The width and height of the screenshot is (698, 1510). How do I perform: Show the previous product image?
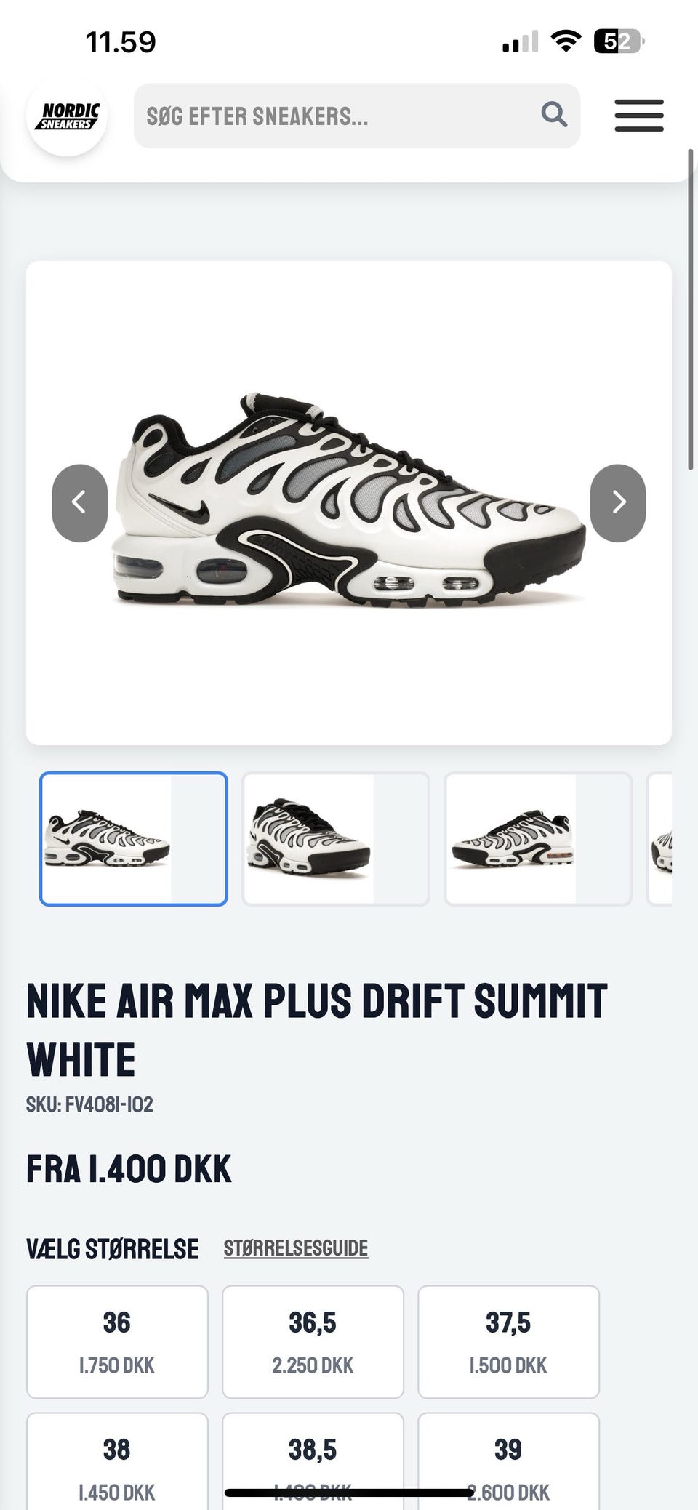(x=80, y=503)
